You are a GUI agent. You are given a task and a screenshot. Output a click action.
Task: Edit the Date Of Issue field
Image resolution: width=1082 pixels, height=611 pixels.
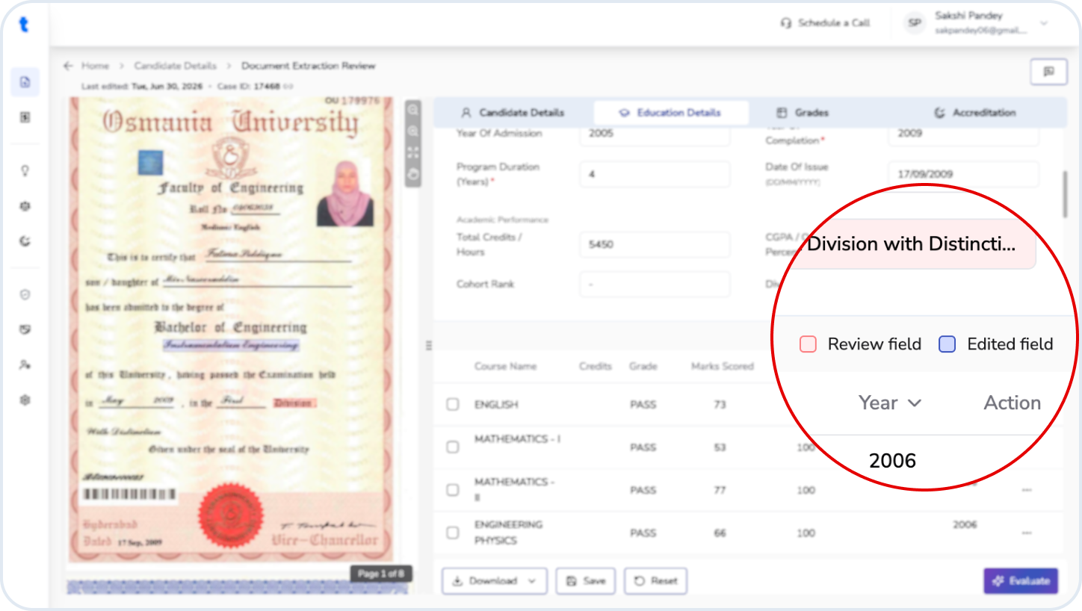[x=963, y=174]
